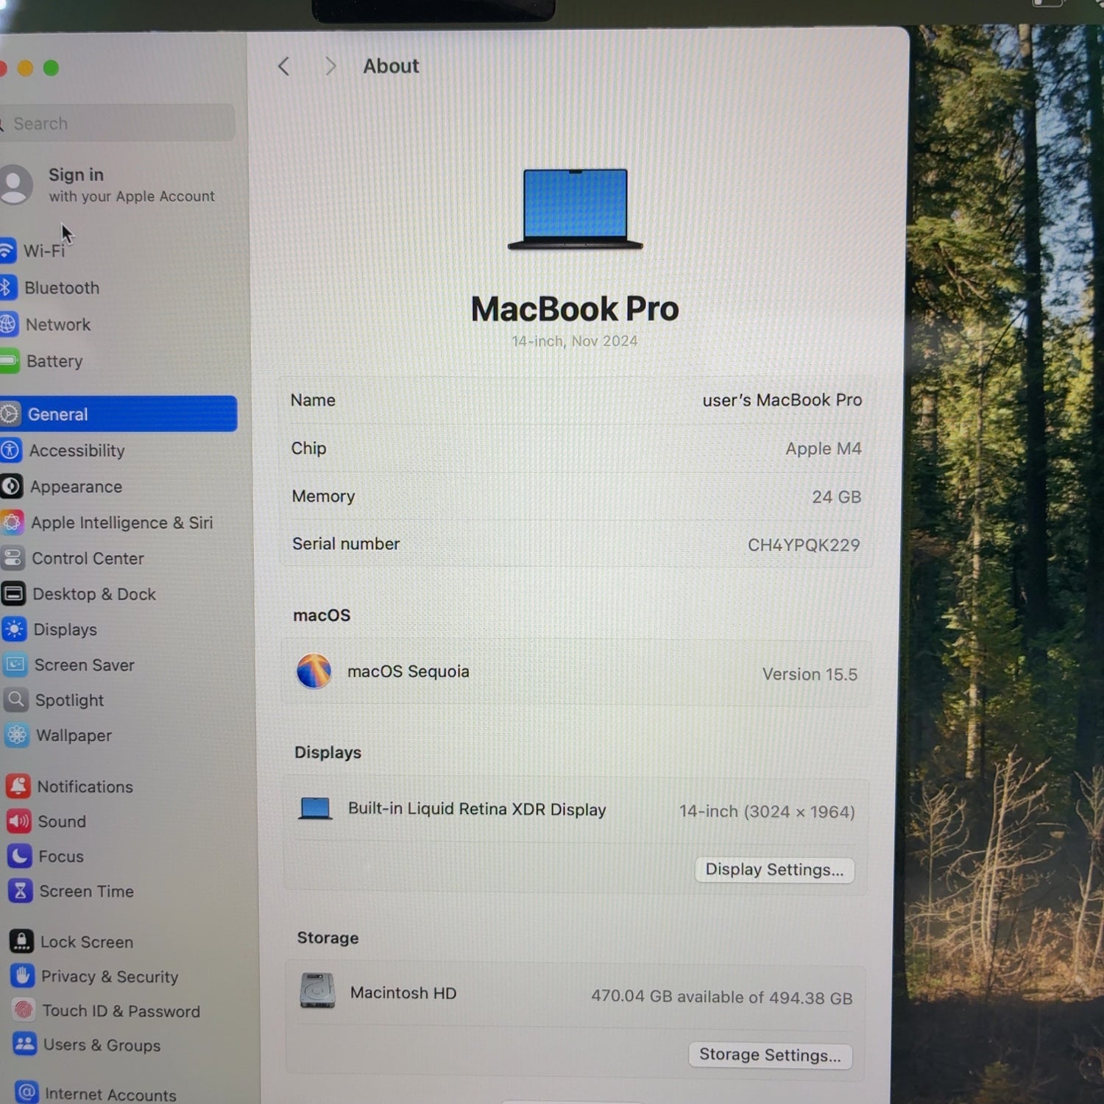Switch to Accessibility settings pane

pyautogui.click(x=77, y=450)
